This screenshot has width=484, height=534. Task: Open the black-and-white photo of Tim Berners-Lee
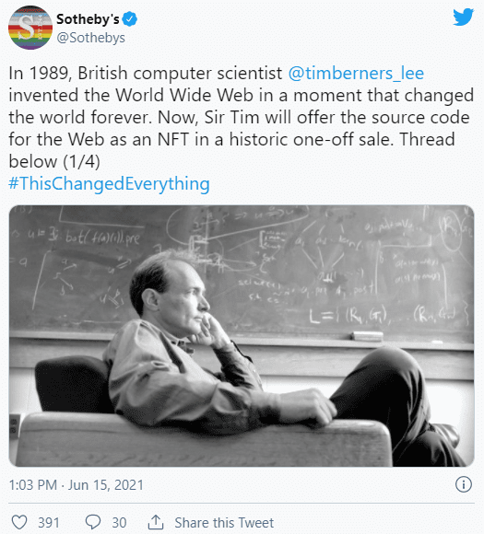coord(242,336)
